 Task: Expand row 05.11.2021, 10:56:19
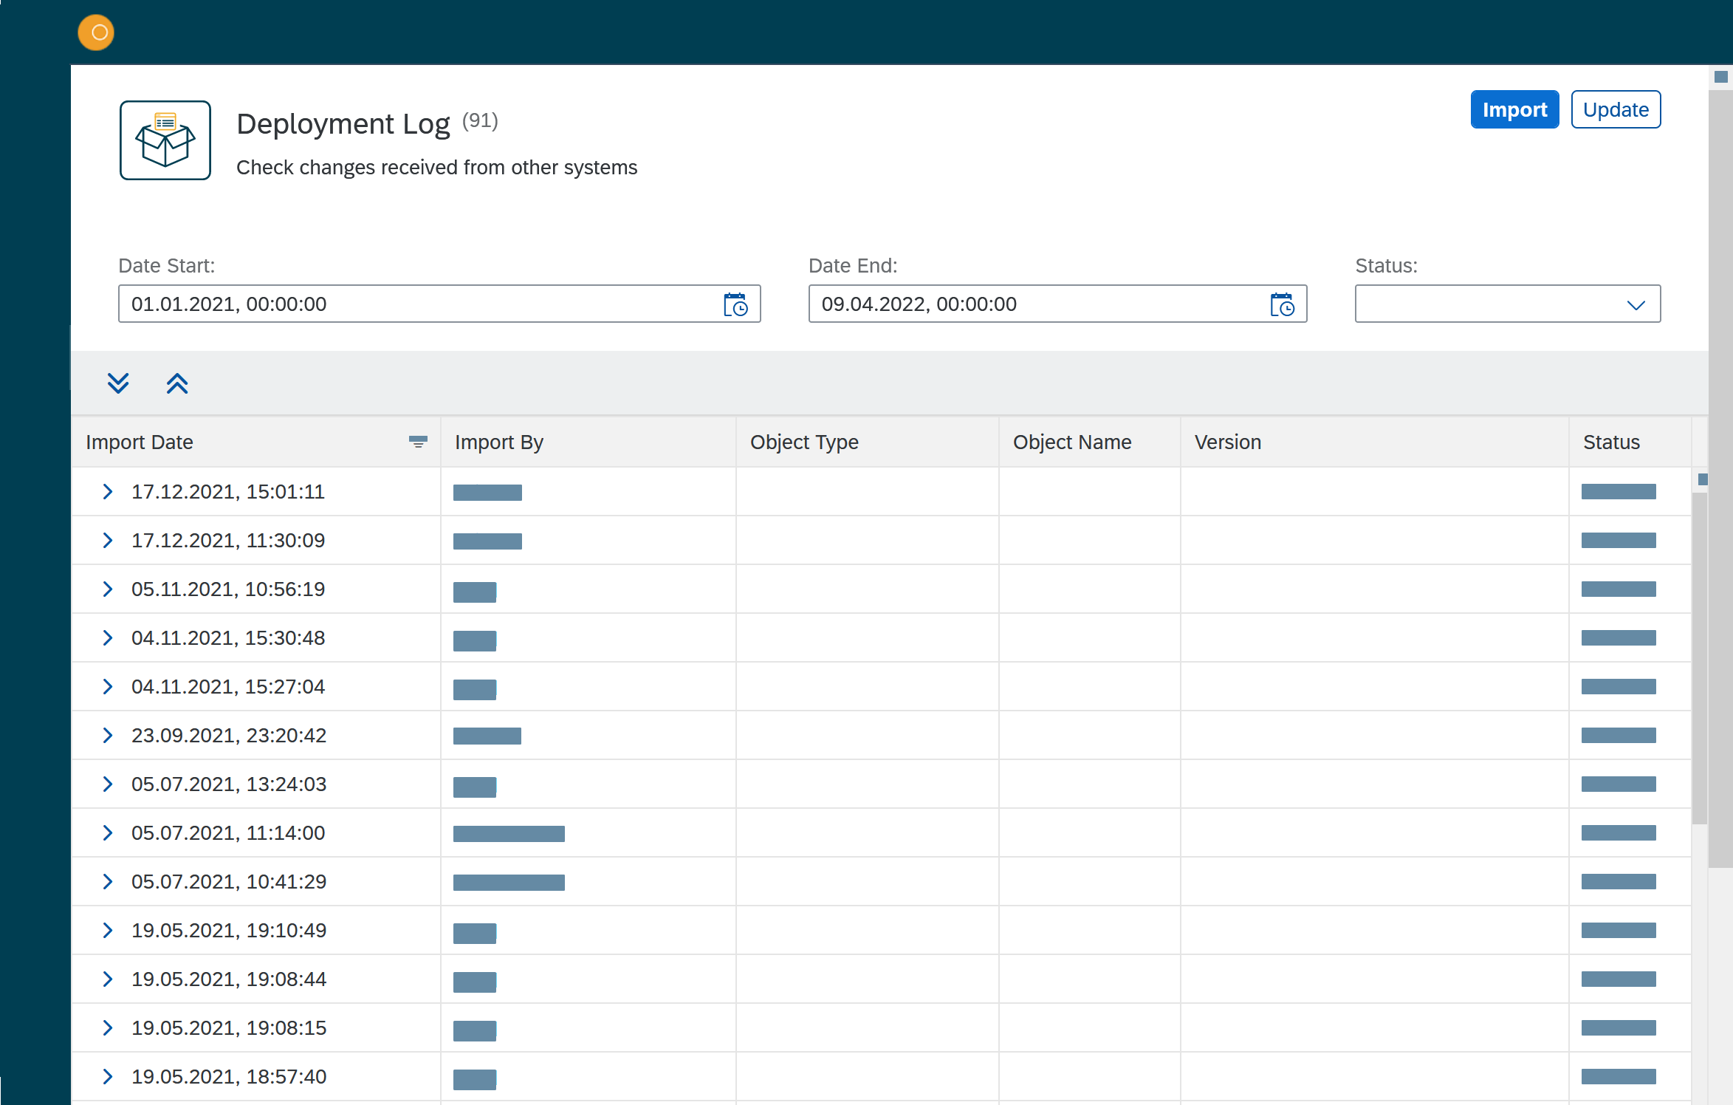(108, 589)
